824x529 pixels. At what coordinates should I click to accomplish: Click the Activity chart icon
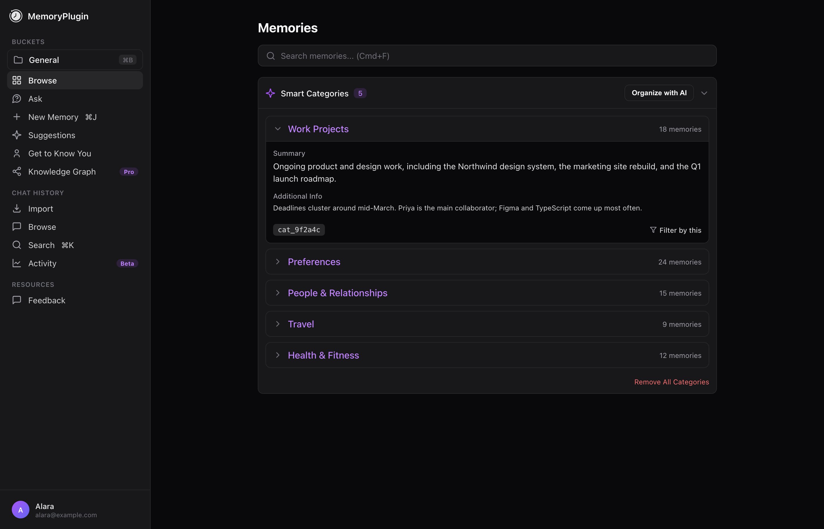pos(17,263)
